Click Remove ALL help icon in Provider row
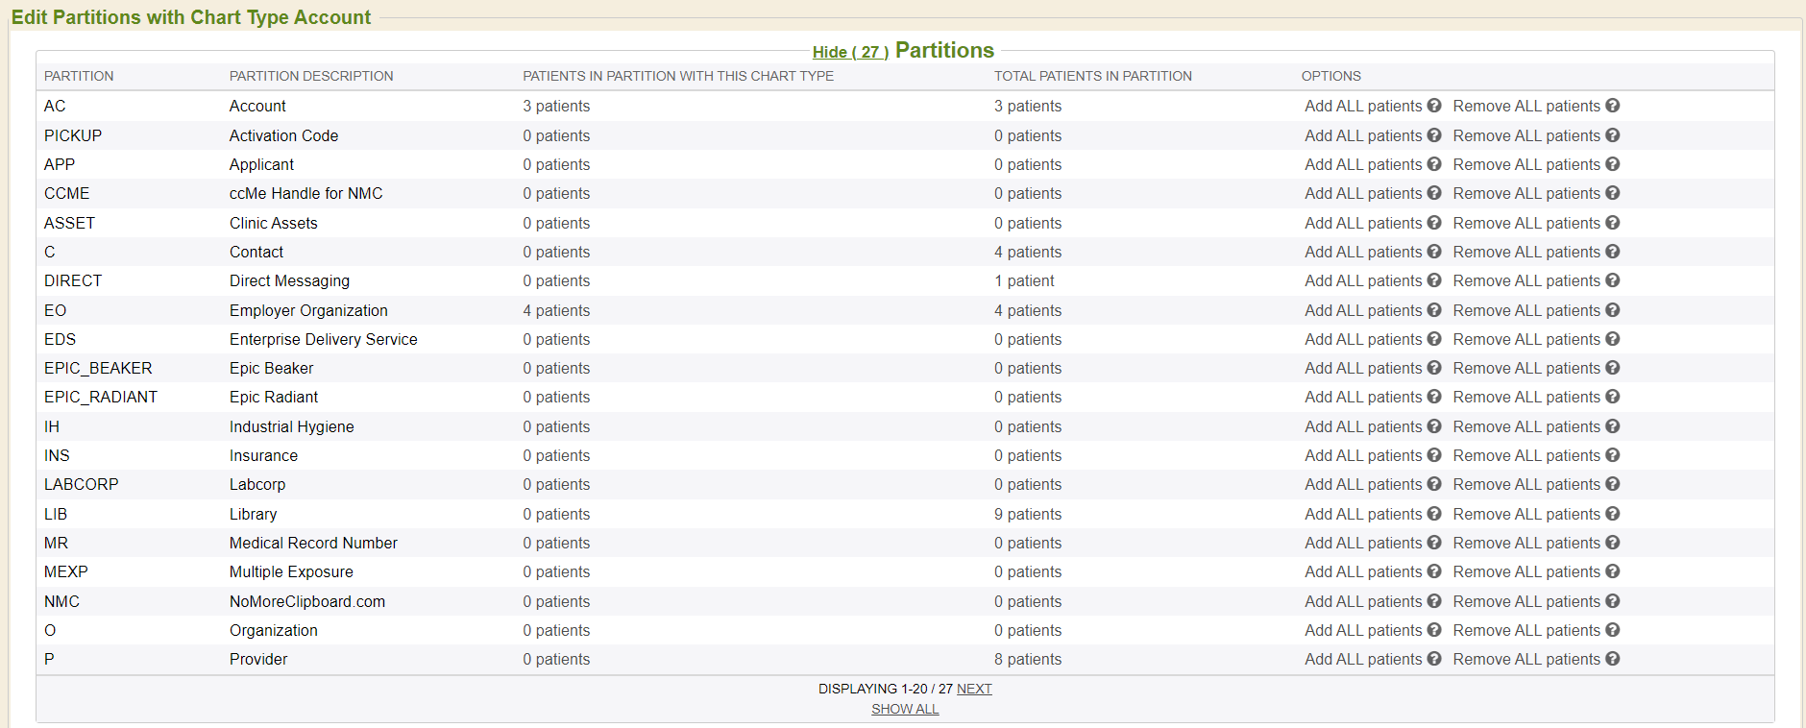The width and height of the screenshot is (1806, 728). pyautogui.click(x=1612, y=659)
